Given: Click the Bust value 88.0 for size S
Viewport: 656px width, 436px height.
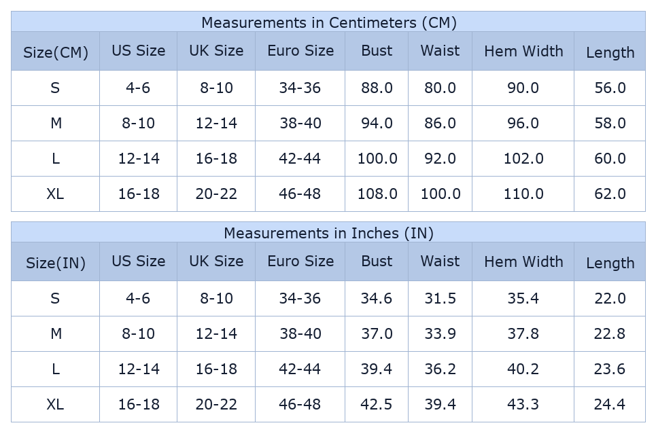Looking at the screenshot, I should (377, 88).
